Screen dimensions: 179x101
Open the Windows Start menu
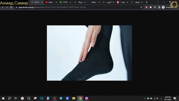click(x=3, y=98)
